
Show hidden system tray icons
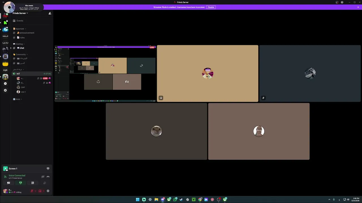click(329, 200)
